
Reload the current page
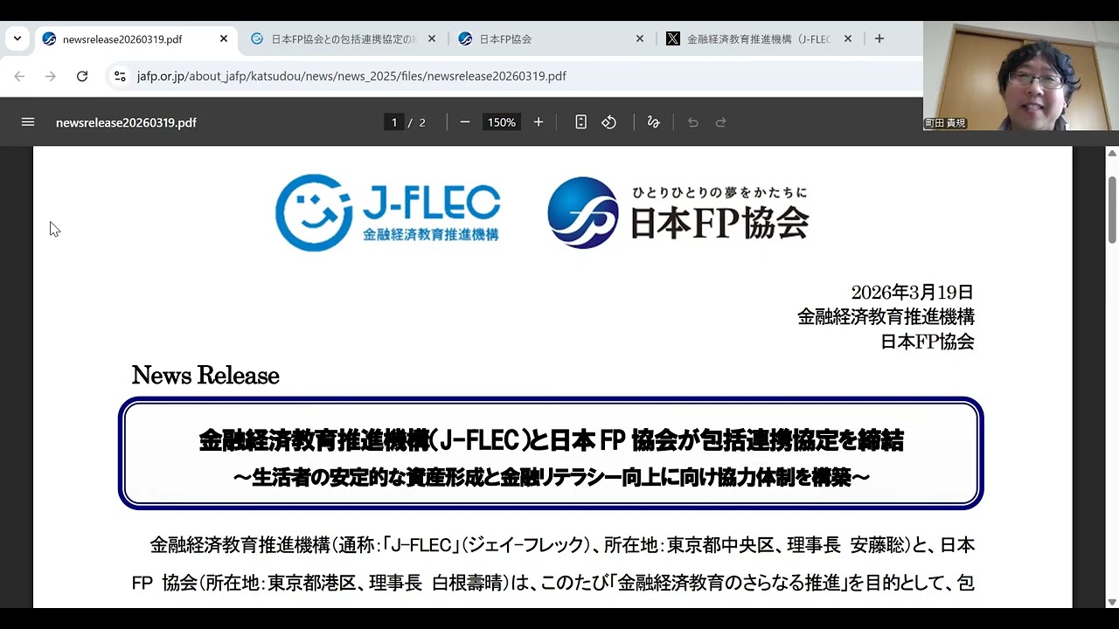82,76
